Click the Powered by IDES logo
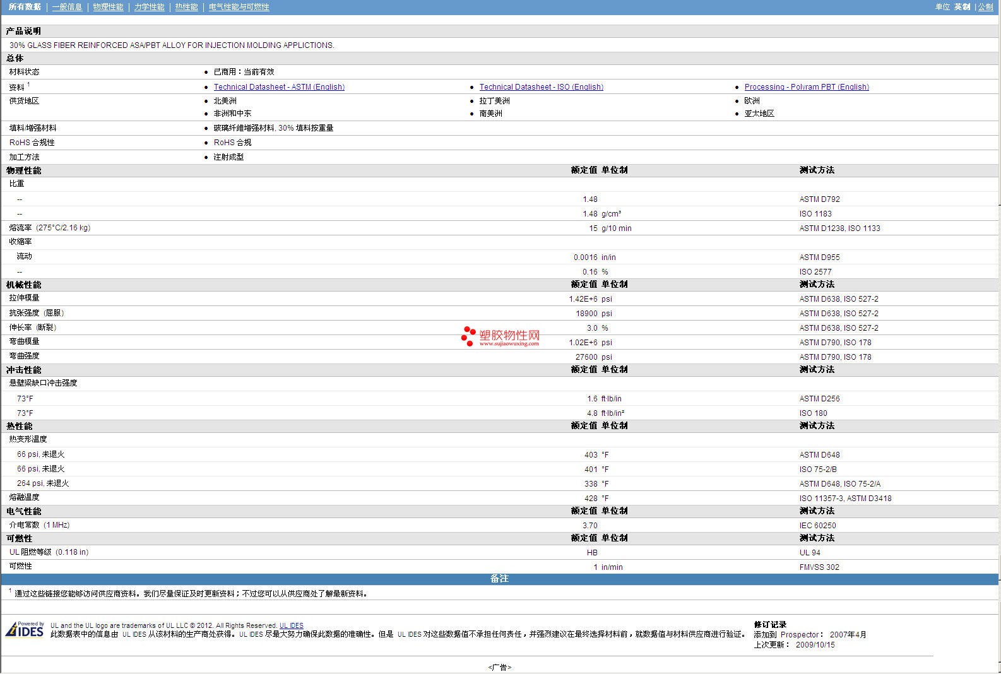Image resolution: width=1001 pixels, height=674 pixels. tap(25, 629)
